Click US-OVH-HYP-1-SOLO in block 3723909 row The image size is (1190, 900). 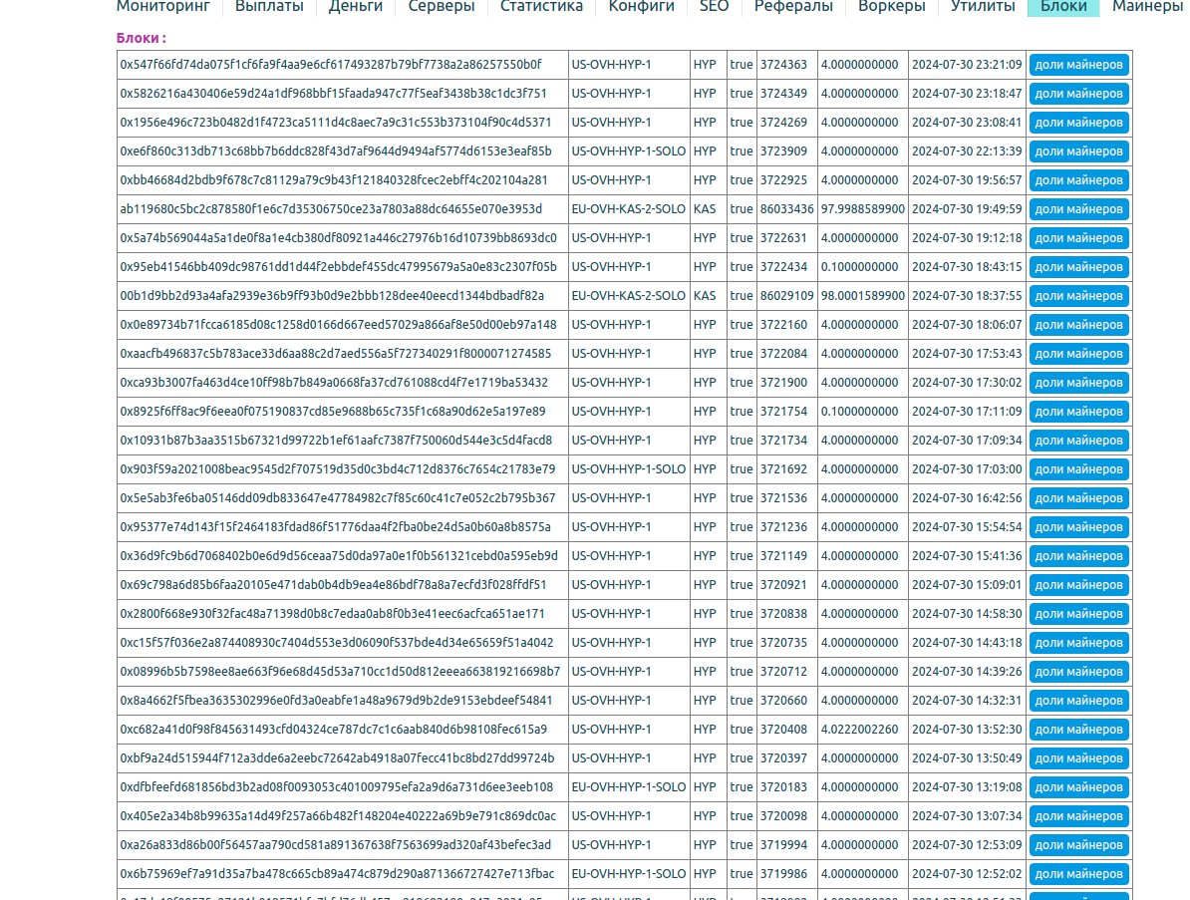[x=629, y=151]
